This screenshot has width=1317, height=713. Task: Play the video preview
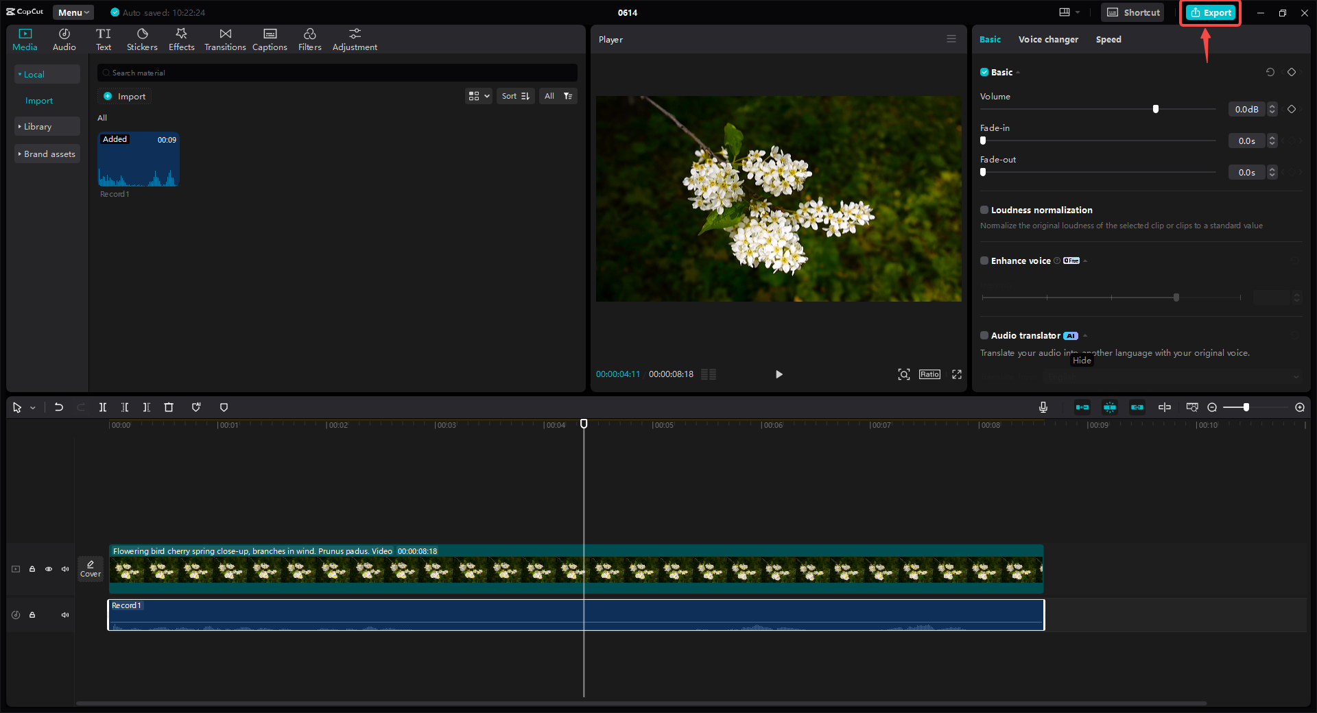click(779, 374)
